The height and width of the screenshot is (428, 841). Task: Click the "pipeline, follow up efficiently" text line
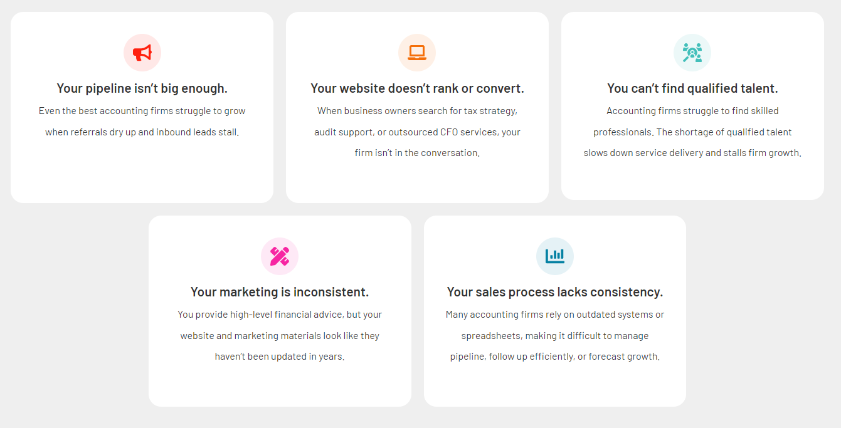point(555,357)
